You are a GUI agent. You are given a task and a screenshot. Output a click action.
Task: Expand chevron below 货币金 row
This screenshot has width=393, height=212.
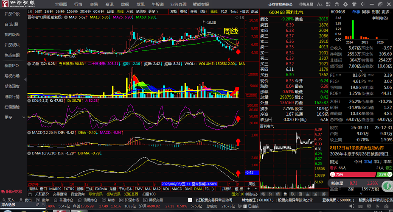point(361,71)
